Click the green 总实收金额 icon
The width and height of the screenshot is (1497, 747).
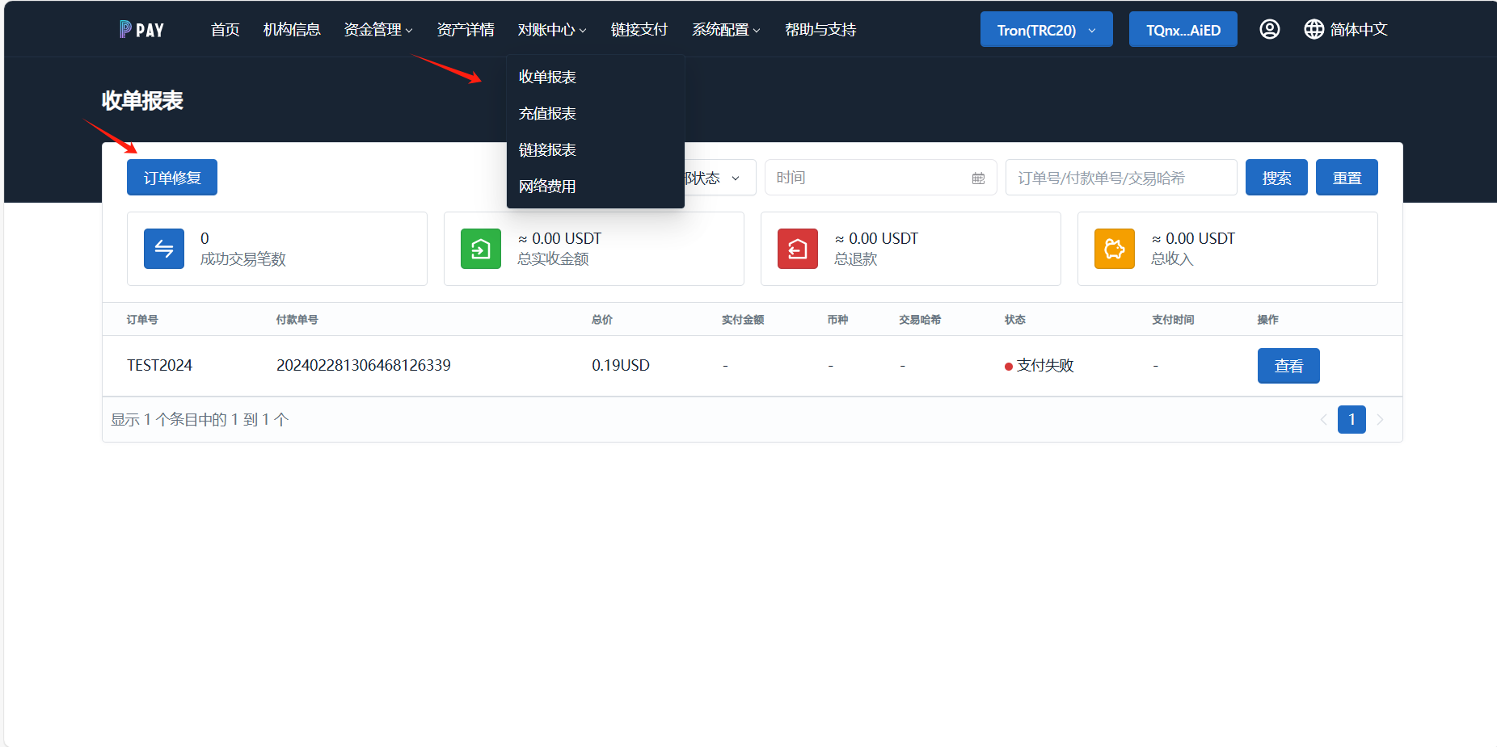[481, 249]
